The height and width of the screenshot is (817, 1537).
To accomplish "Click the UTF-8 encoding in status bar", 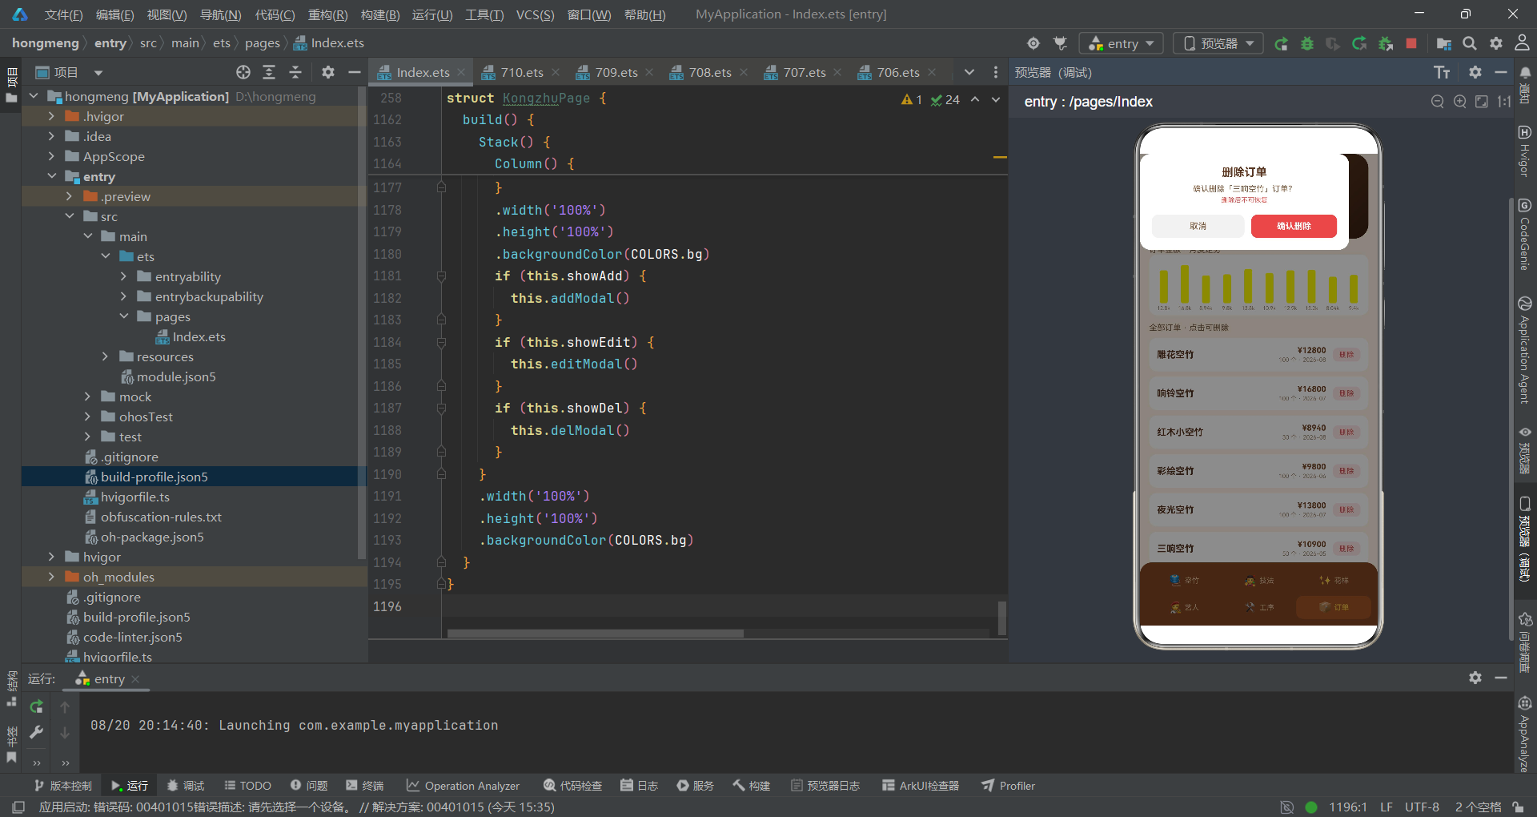I will (1422, 807).
